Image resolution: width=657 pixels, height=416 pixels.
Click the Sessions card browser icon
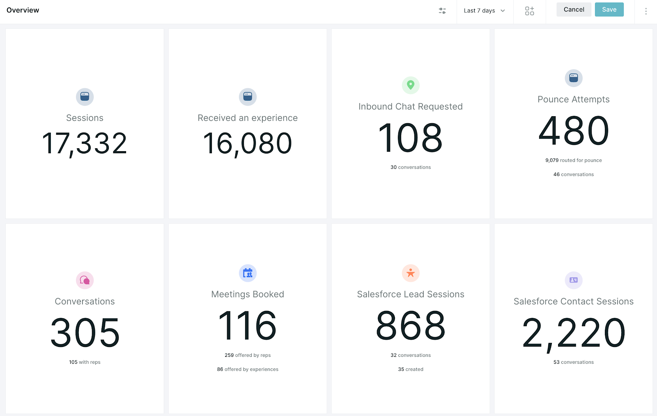[x=85, y=97]
